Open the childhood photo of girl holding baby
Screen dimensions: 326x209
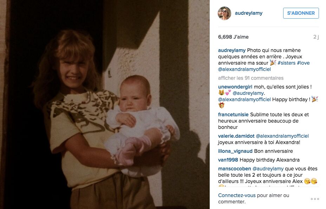point(105,104)
